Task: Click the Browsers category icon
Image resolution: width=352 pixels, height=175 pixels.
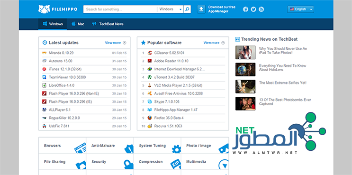Action: tap(81, 148)
